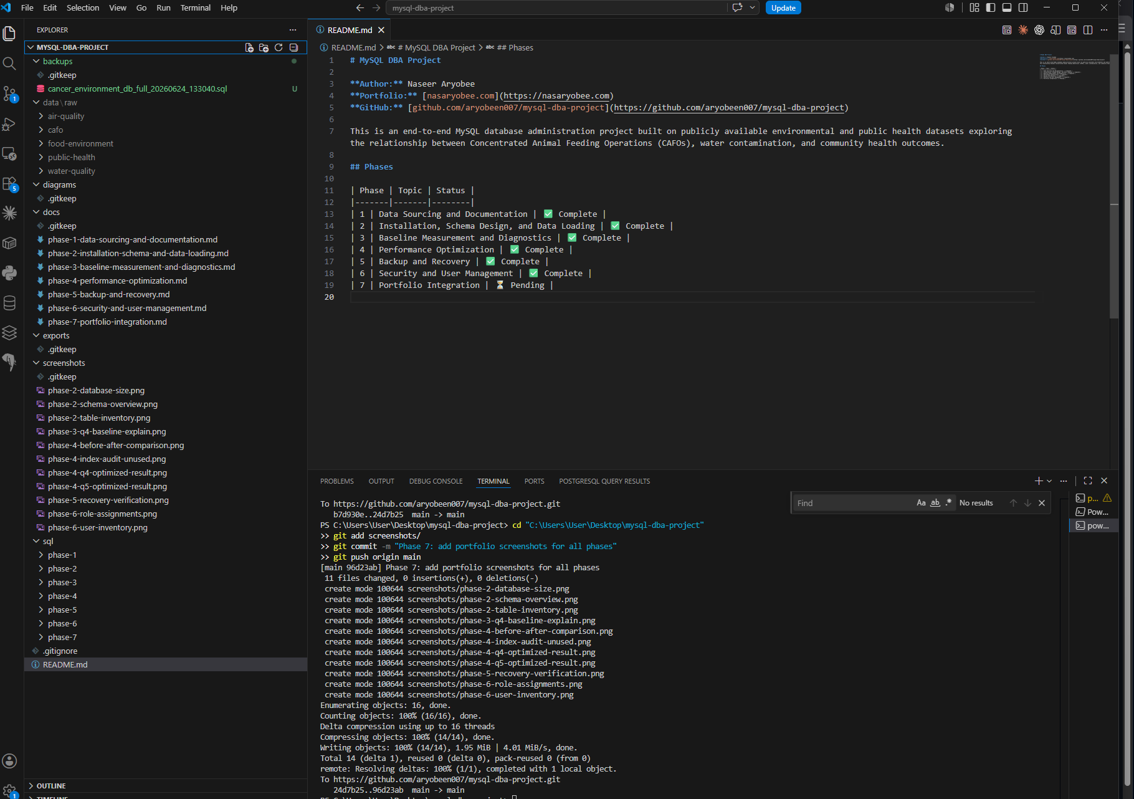Open Remote Explorer in activity bar
The image size is (1134, 799).
[9, 154]
